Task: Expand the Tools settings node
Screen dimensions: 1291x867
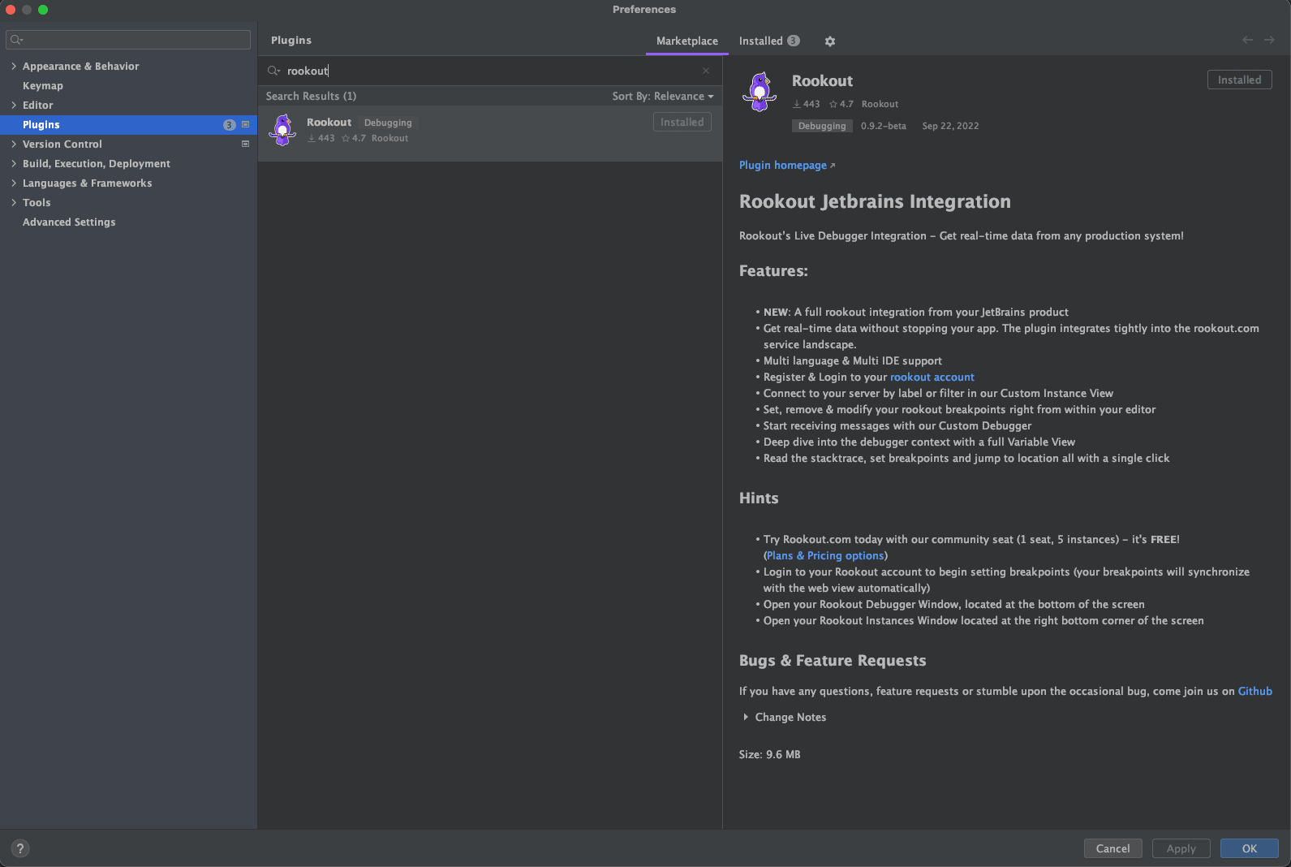Action: (x=14, y=202)
